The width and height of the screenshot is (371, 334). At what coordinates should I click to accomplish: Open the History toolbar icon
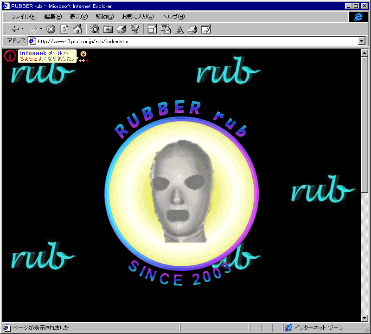pyautogui.click(x=122, y=29)
